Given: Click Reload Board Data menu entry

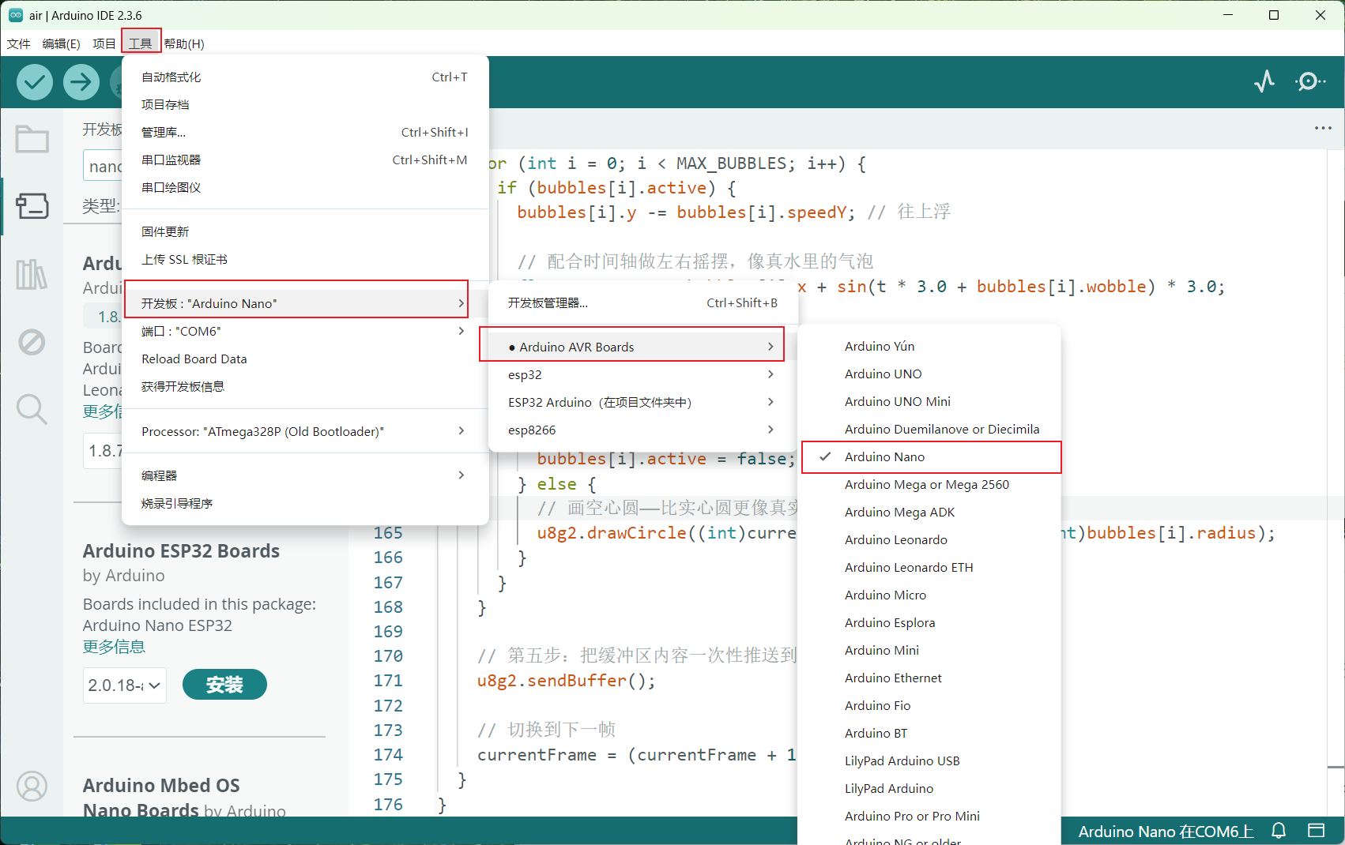Looking at the screenshot, I should (304, 359).
